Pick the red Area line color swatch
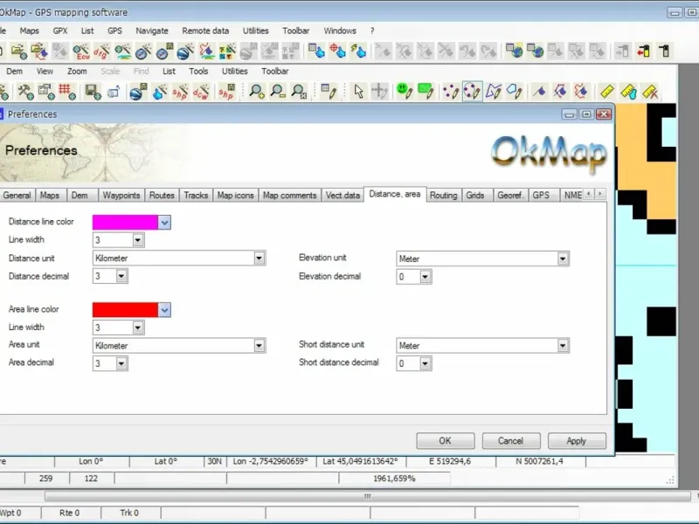Viewport: 699px width, 524px height. (x=125, y=310)
